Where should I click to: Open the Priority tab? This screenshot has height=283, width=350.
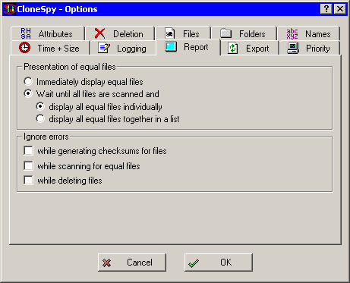point(310,48)
